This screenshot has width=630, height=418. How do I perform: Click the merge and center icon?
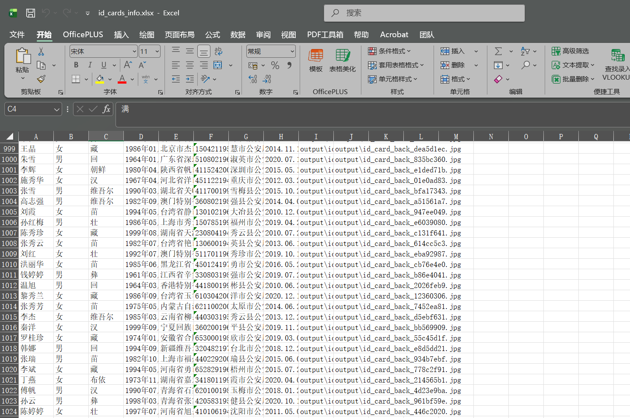click(218, 65)
